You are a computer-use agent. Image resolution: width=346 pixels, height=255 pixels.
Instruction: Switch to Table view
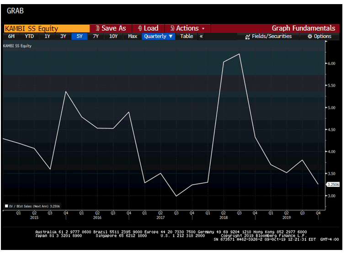coord(186,36)
